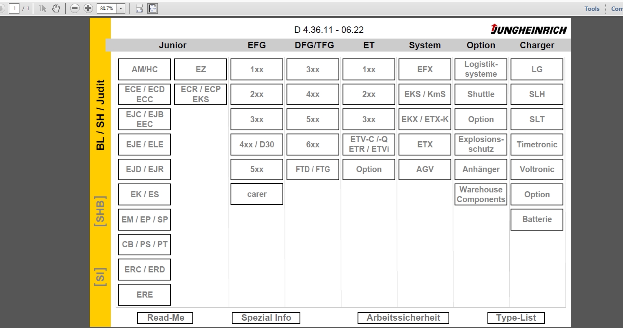623x328 pixels.
Task: Open ECR / ECP EKS box
Action: click(200, 94)
